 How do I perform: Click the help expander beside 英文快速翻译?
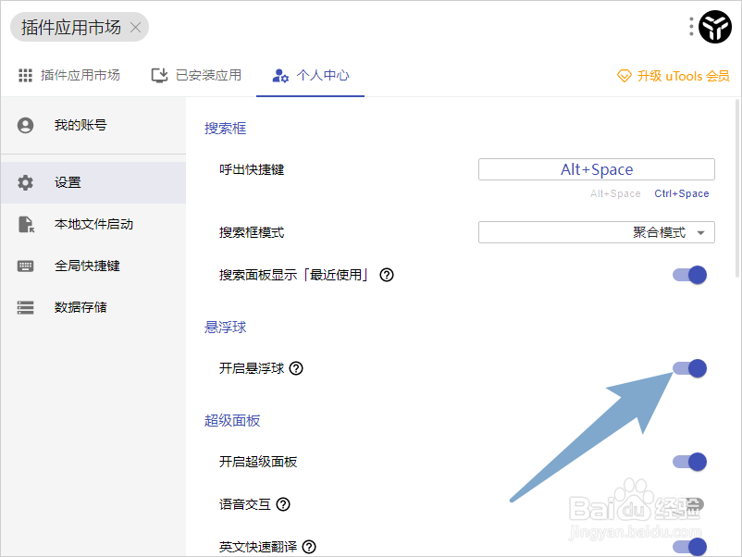pyautogui.click(x=309, y=547)
